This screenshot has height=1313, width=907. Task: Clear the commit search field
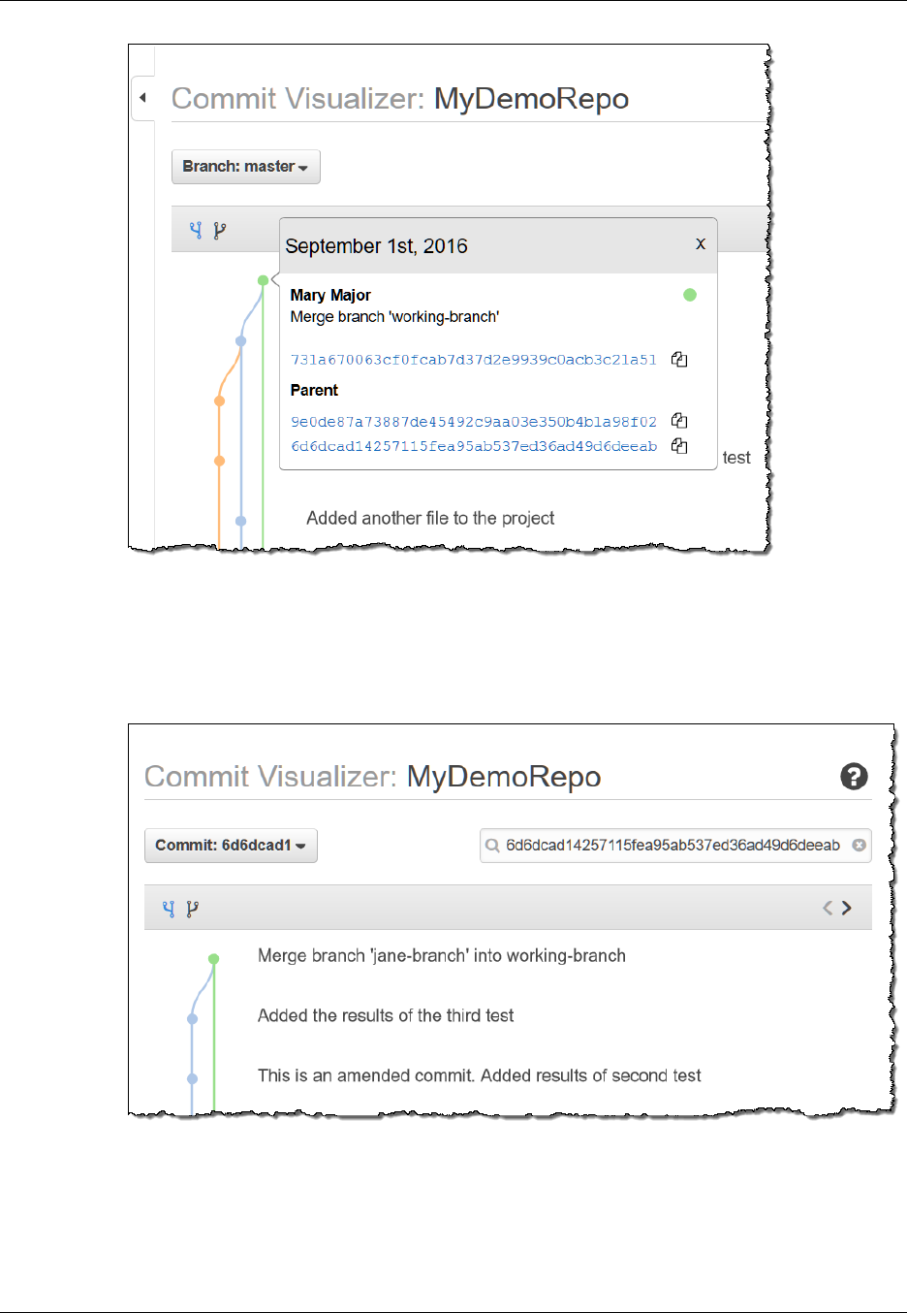pos(859,845)
